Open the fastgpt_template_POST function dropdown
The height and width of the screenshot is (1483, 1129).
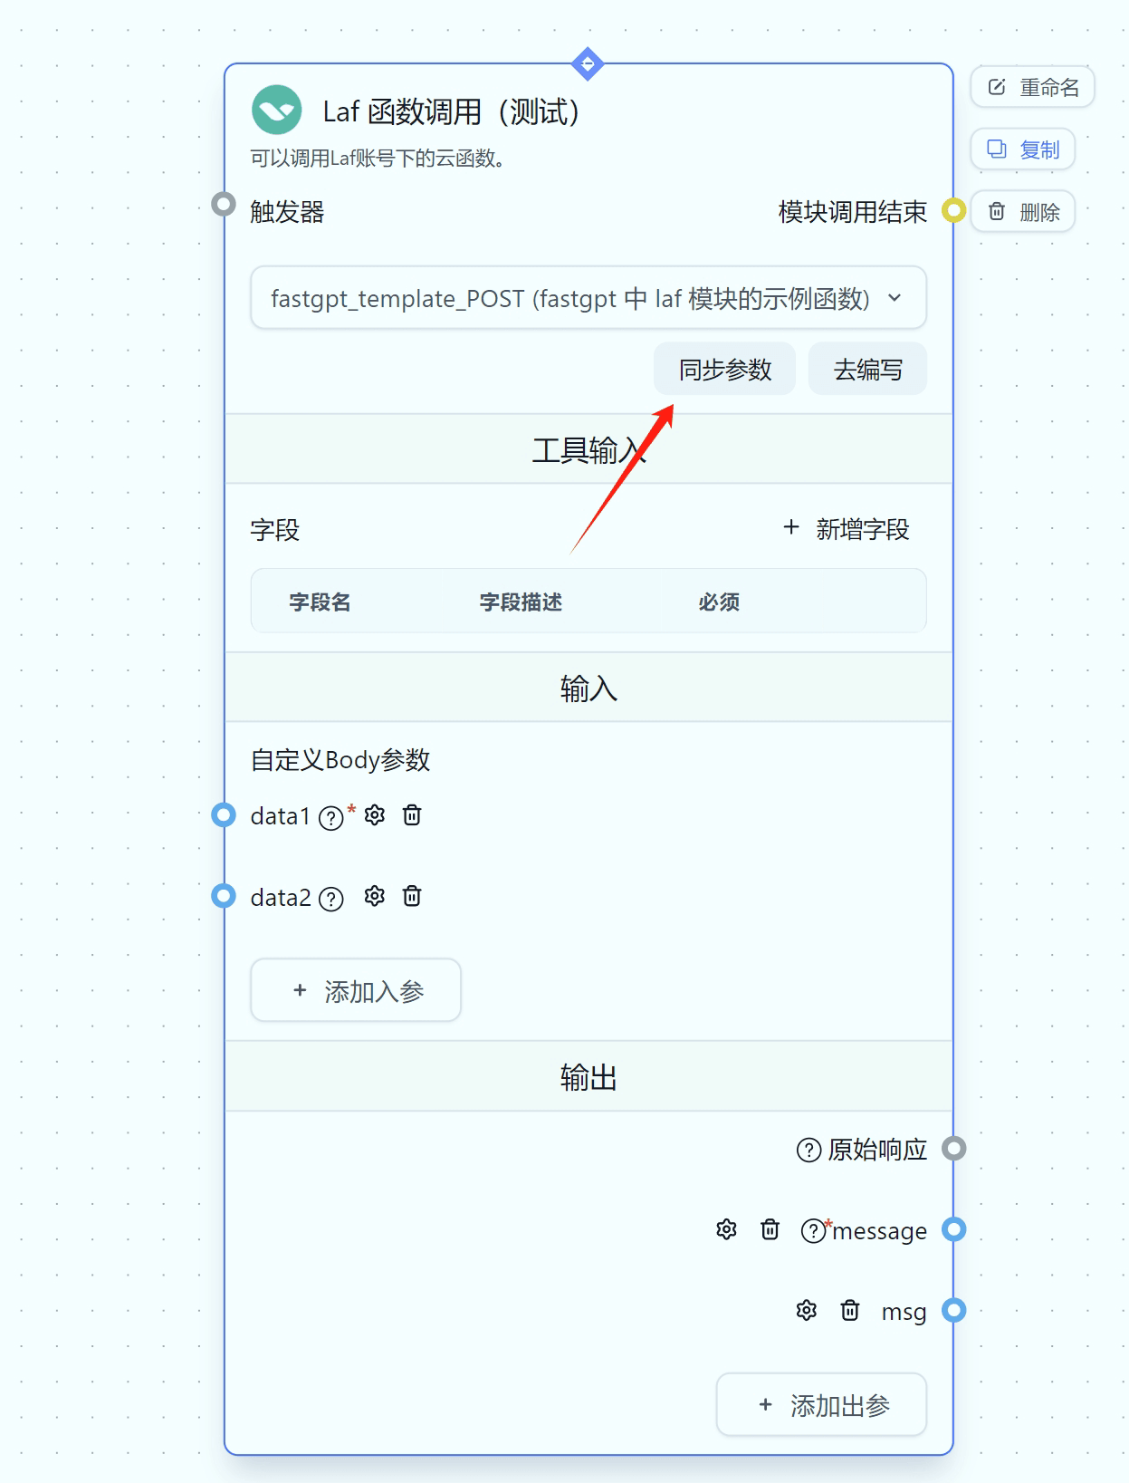(588, 298)
